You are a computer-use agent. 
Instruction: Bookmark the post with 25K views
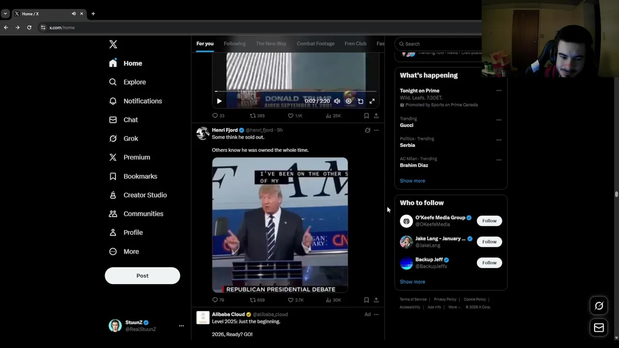(x=366, y=116)
